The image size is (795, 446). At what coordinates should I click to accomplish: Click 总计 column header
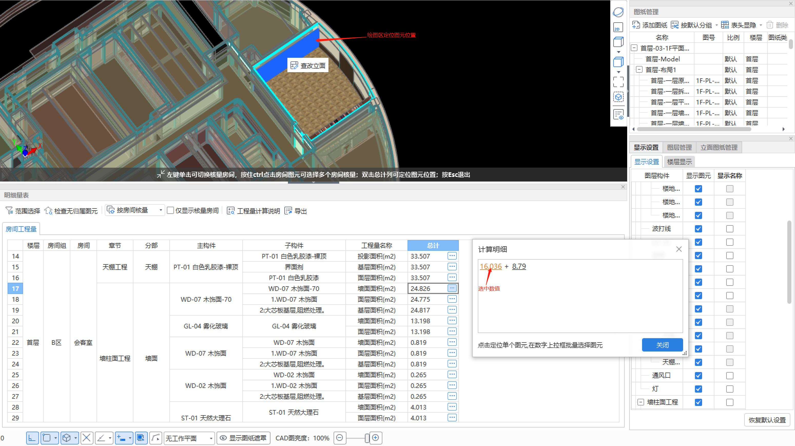point(433,245)
